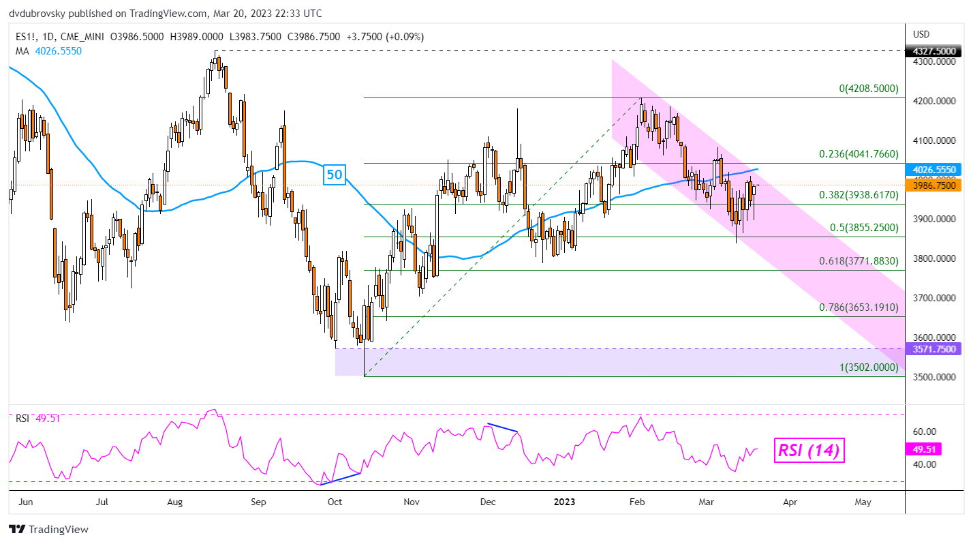
Task: Click the Aug label on time axis
Action: point(175,502)
